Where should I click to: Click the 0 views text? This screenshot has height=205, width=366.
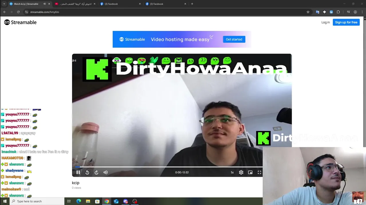point(76,188)
